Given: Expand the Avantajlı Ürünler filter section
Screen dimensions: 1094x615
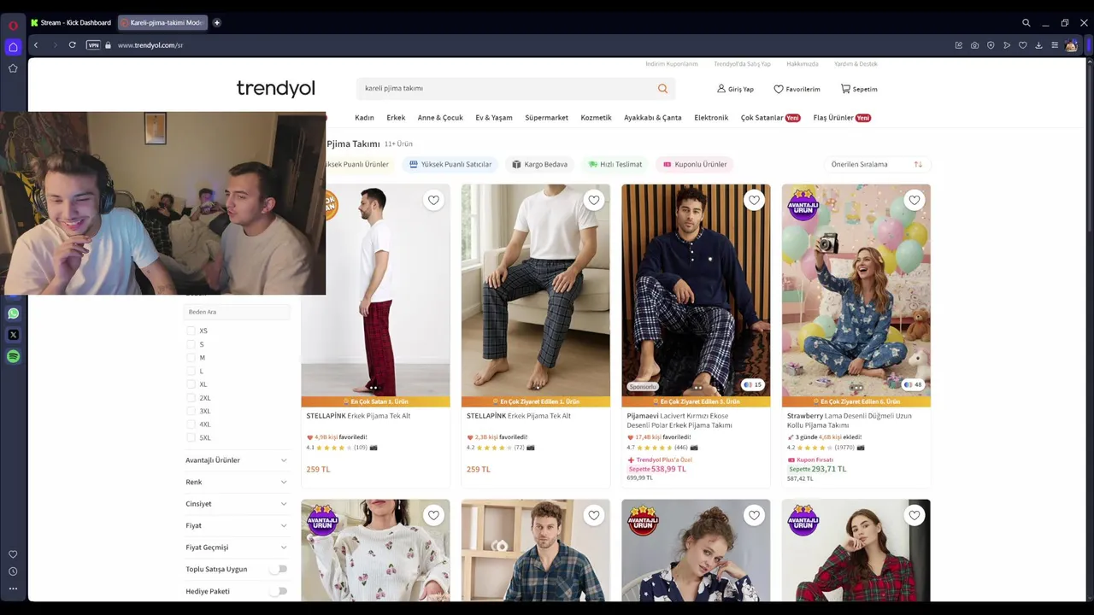Looking at the screenshot, I should pyautogui.click(x=237, y=460).
